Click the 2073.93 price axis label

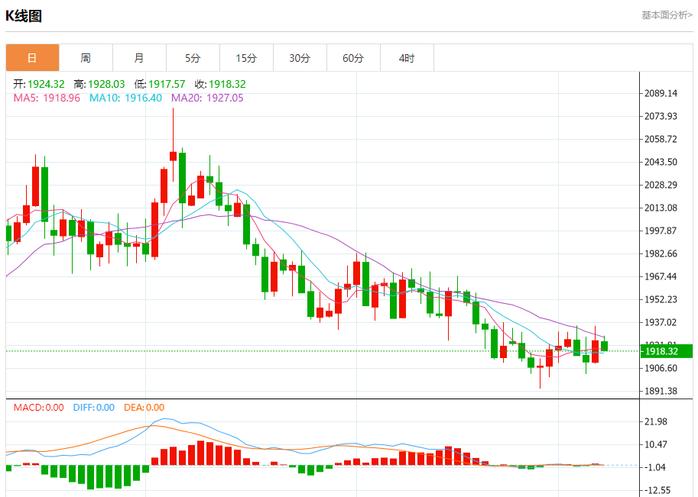(x=661, y=116)
